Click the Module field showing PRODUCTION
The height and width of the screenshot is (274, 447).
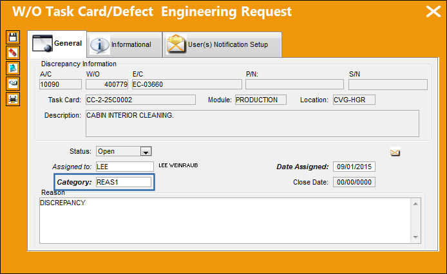261,100
